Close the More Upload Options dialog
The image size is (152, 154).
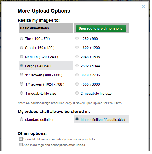(143, 7)
